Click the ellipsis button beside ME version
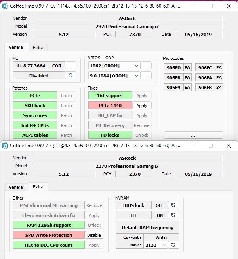Viewport: 238px width, 259px height. (x=70, y=66)
